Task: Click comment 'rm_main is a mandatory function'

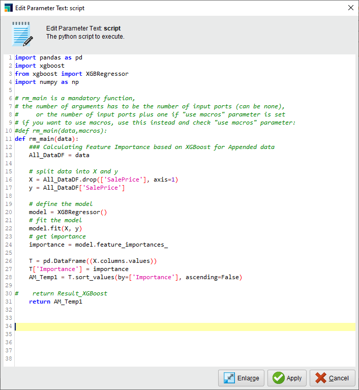Action: pos(75,98)
